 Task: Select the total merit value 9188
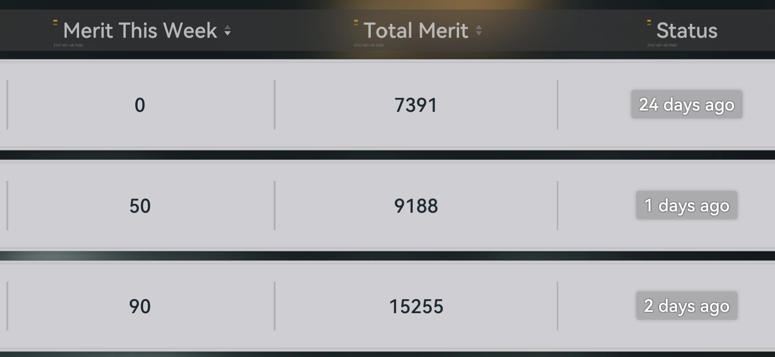[x=416, y=206]
